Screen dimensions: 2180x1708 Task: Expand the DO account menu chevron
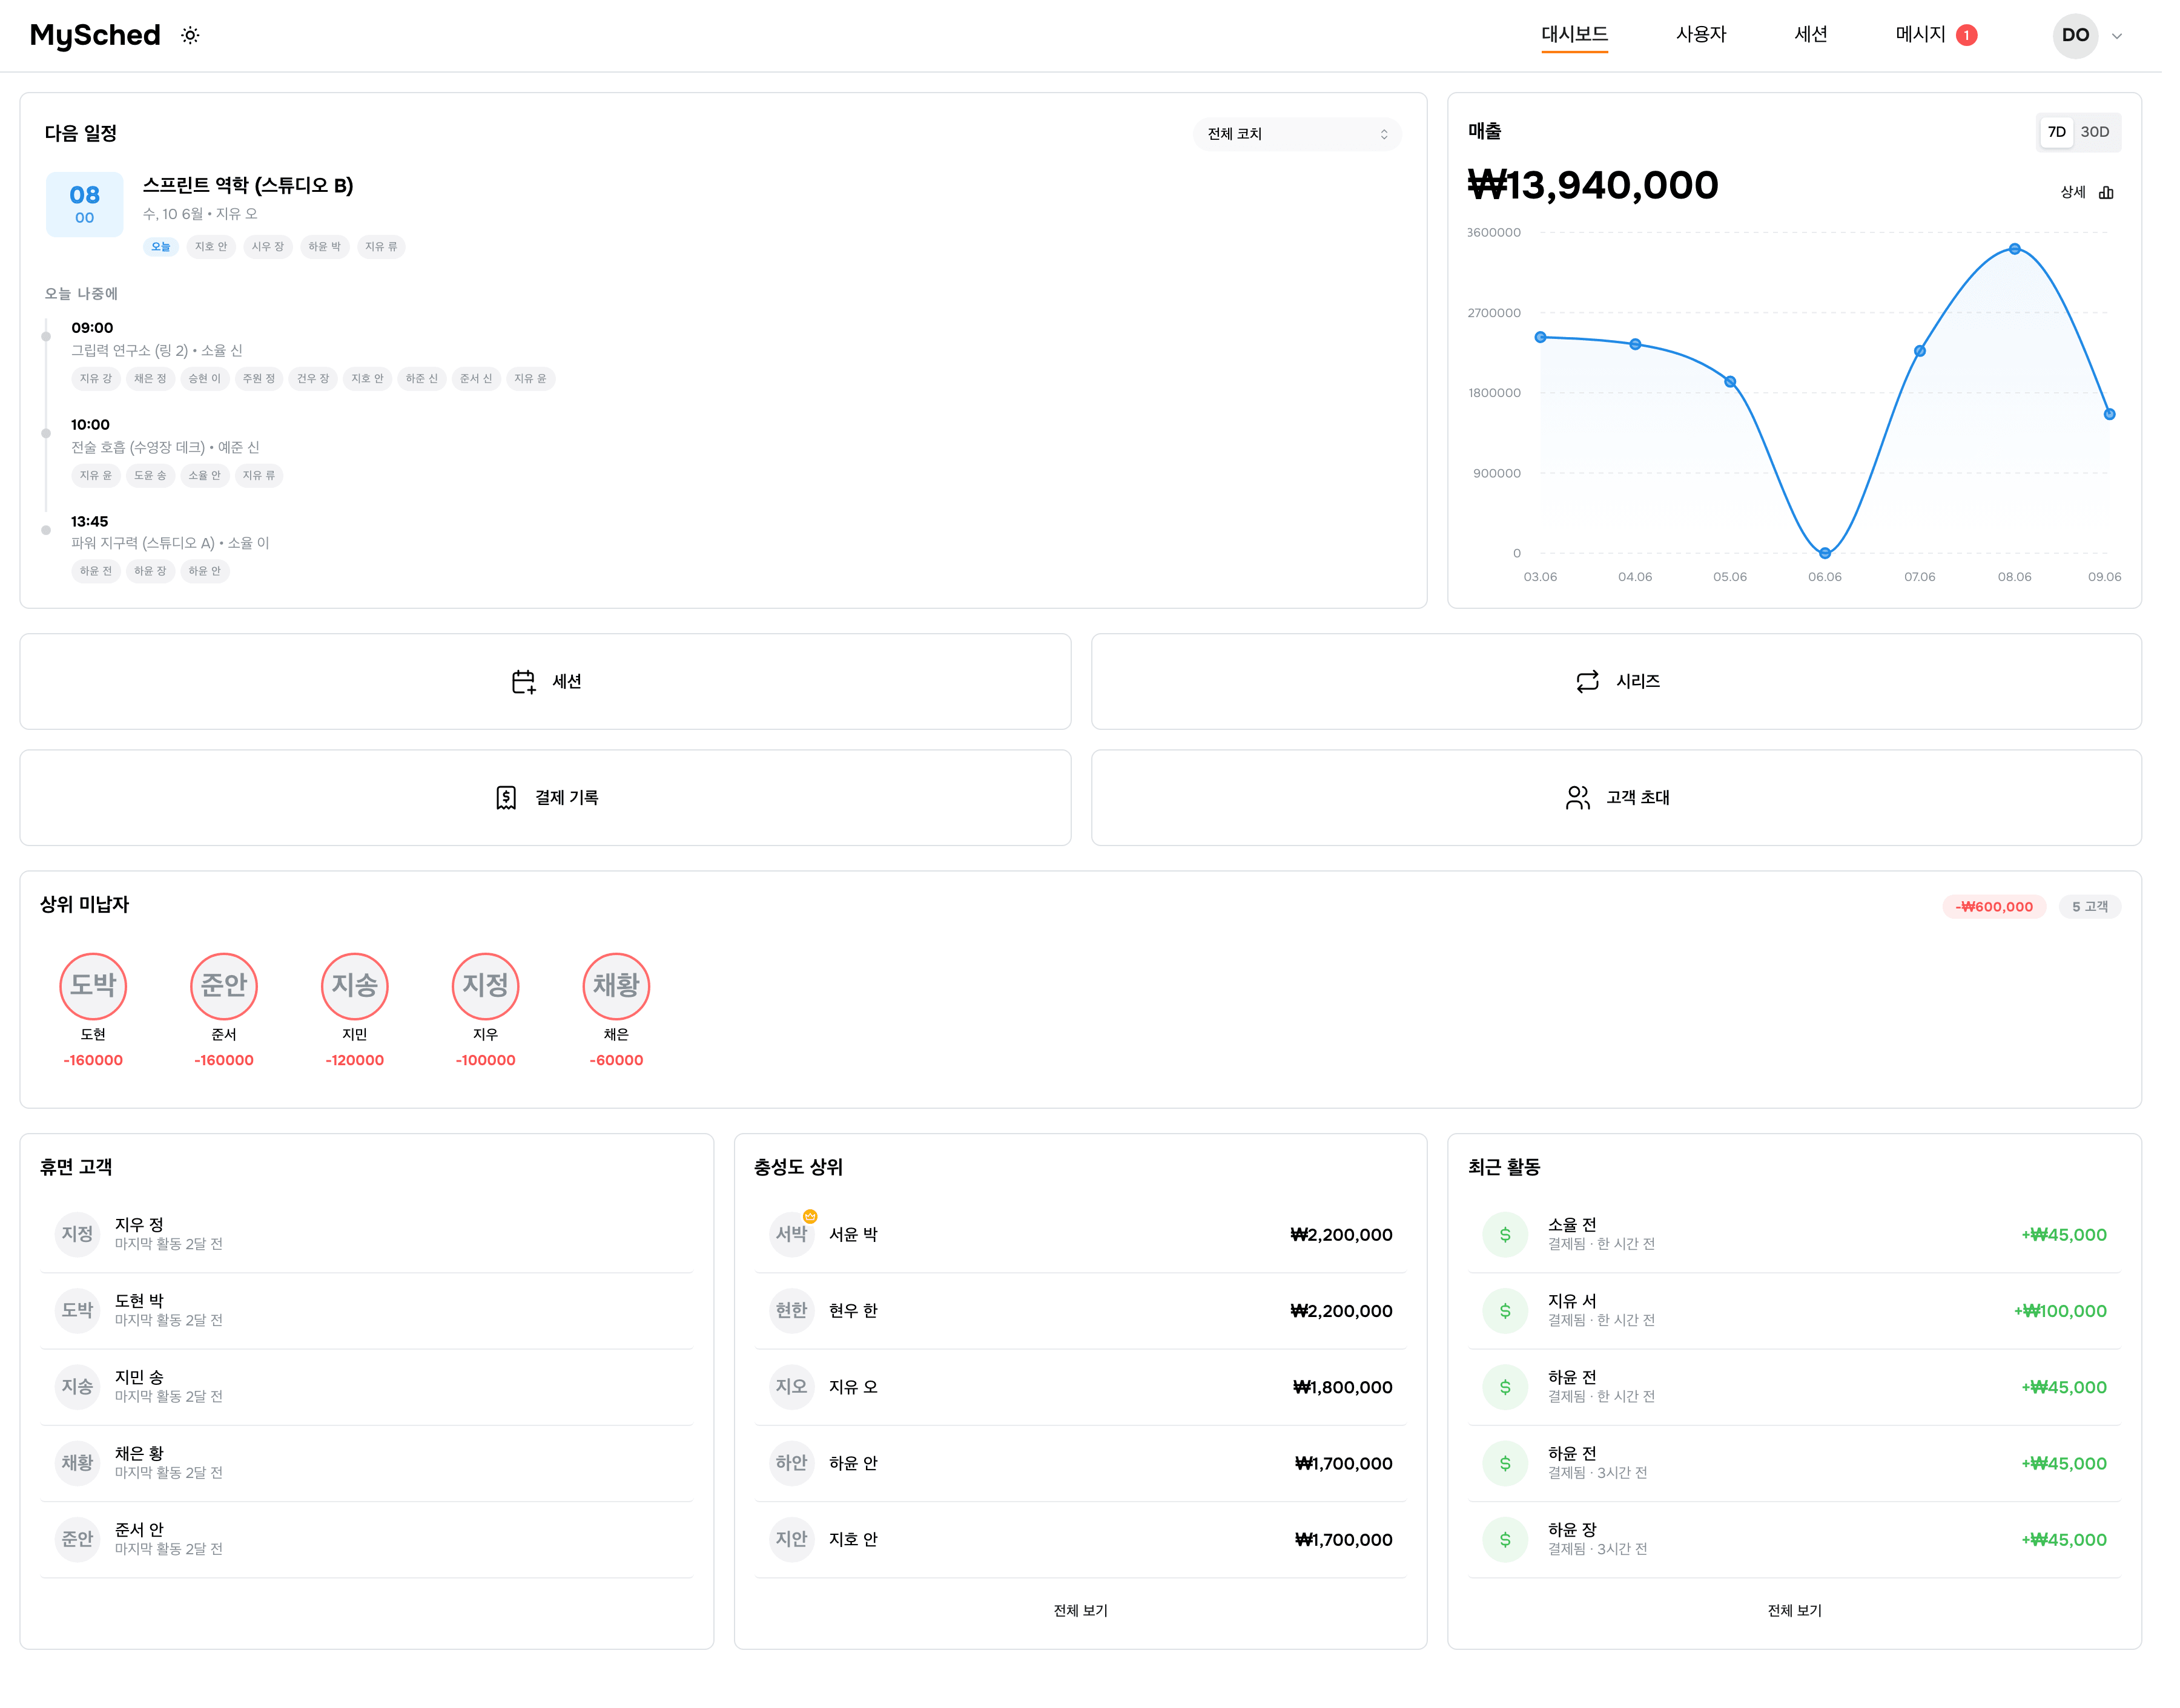[x=2134, y=36]
